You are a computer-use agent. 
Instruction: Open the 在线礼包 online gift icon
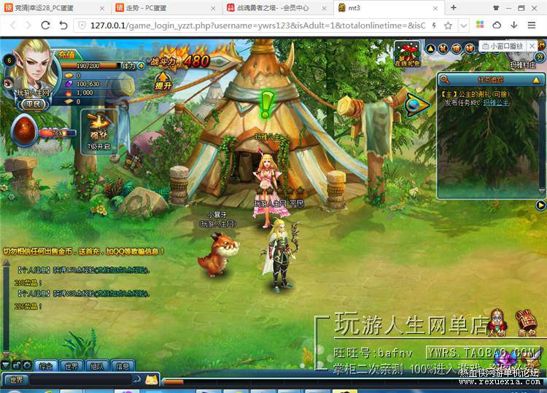(x=407, y=54)
